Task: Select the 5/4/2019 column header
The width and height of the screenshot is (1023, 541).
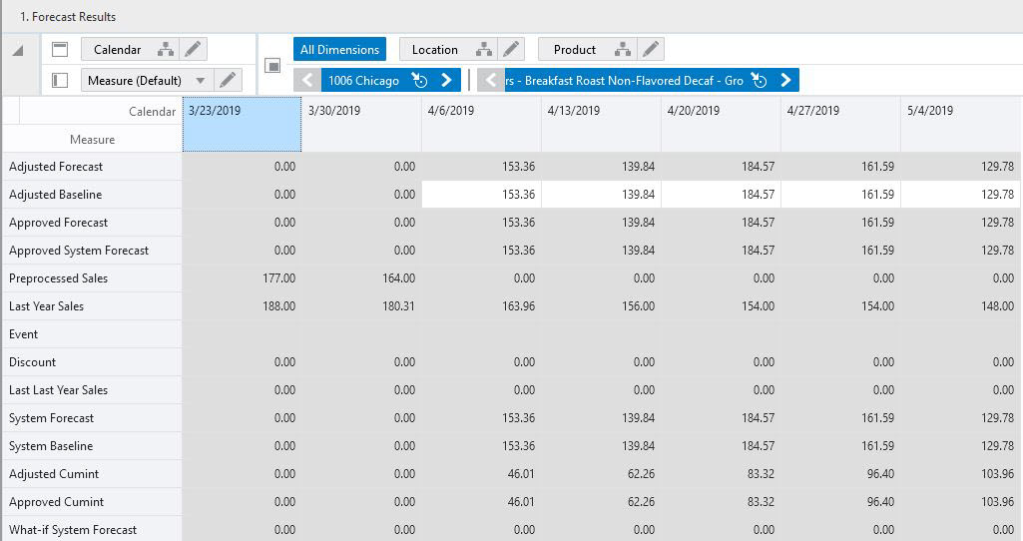Action: click(x=960, y=124)
